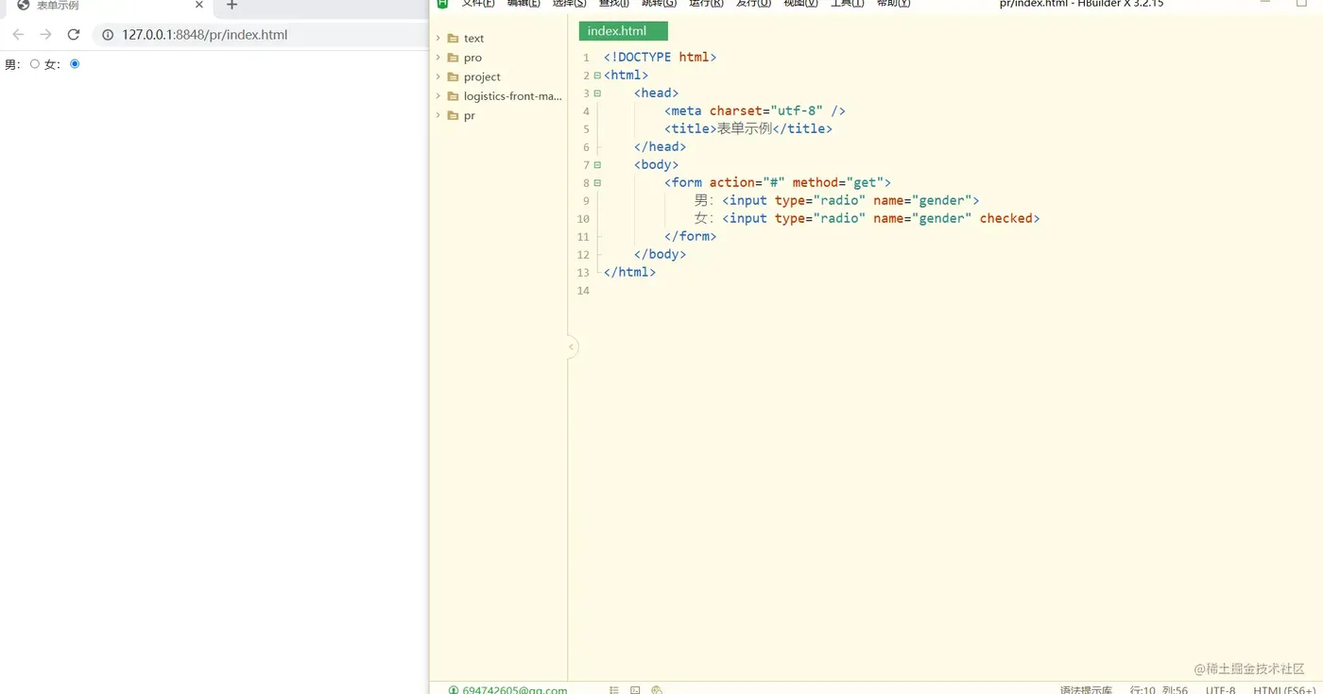Open the 编辑(E) menu in HBuilder

click(x=524, y=4)
